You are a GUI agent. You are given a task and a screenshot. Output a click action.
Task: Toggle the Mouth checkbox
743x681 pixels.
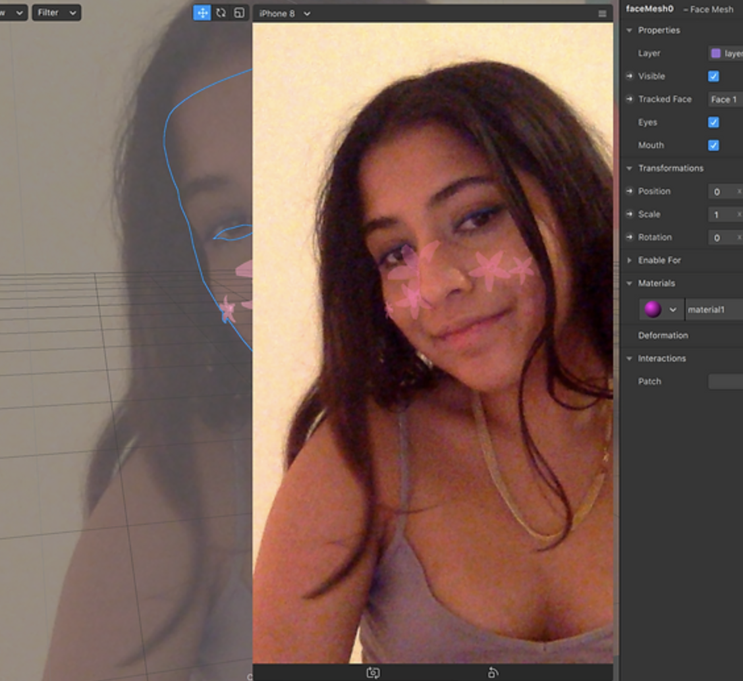pos(713,146)
